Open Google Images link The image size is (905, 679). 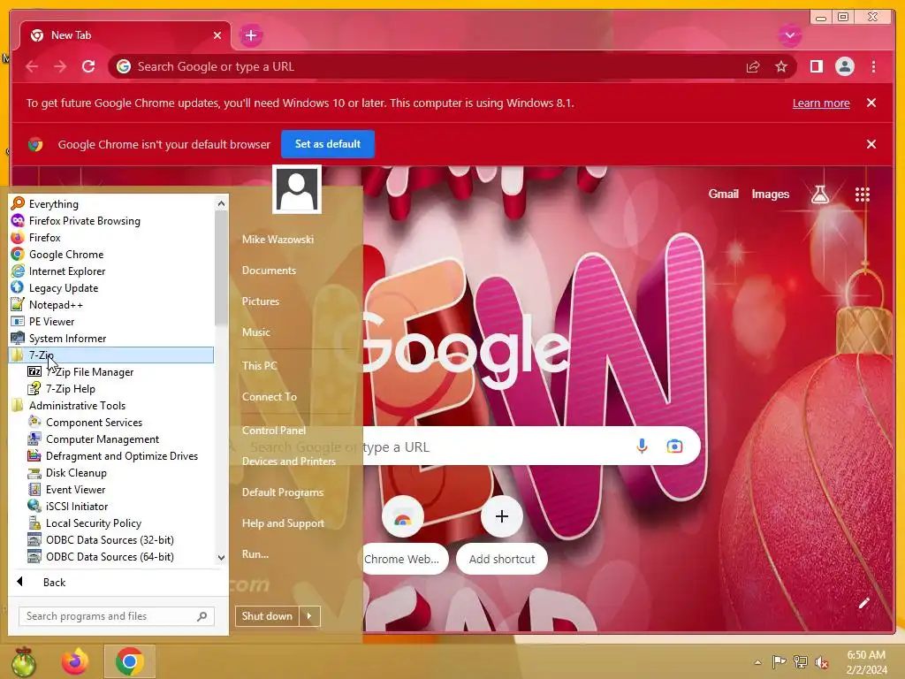point(770,194)
